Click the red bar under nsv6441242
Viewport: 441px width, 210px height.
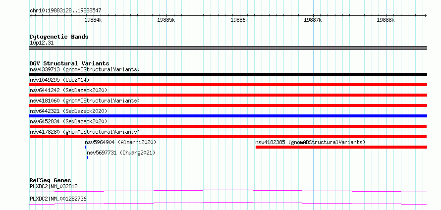point(228,95)
